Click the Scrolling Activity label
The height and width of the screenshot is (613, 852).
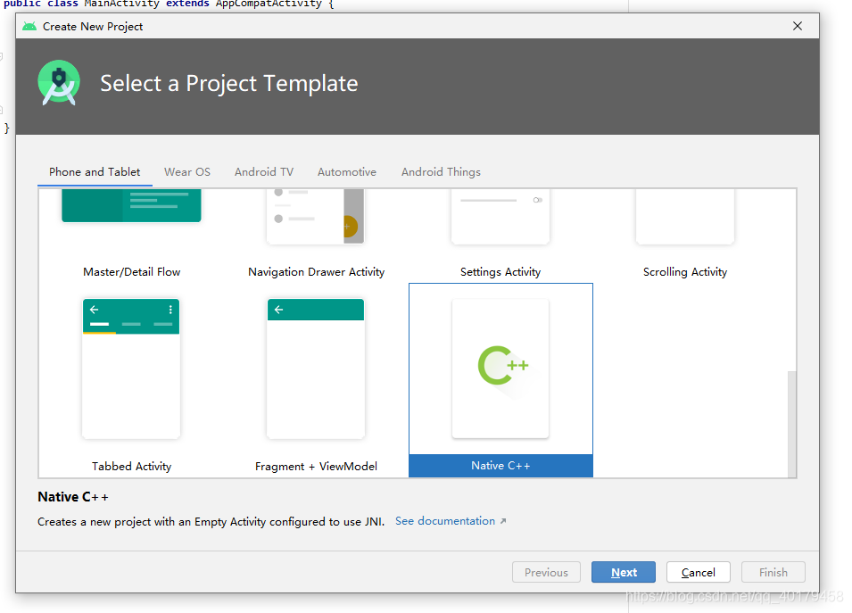pos(685,272)
